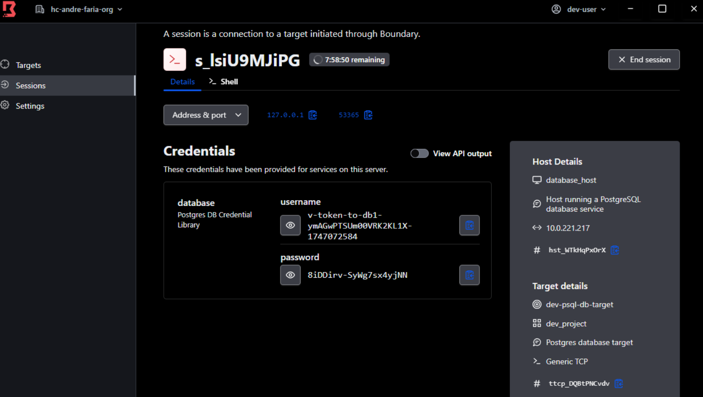703x397 pixels.
Task: Open the Address & port dropdown
Action: [206, 115]
